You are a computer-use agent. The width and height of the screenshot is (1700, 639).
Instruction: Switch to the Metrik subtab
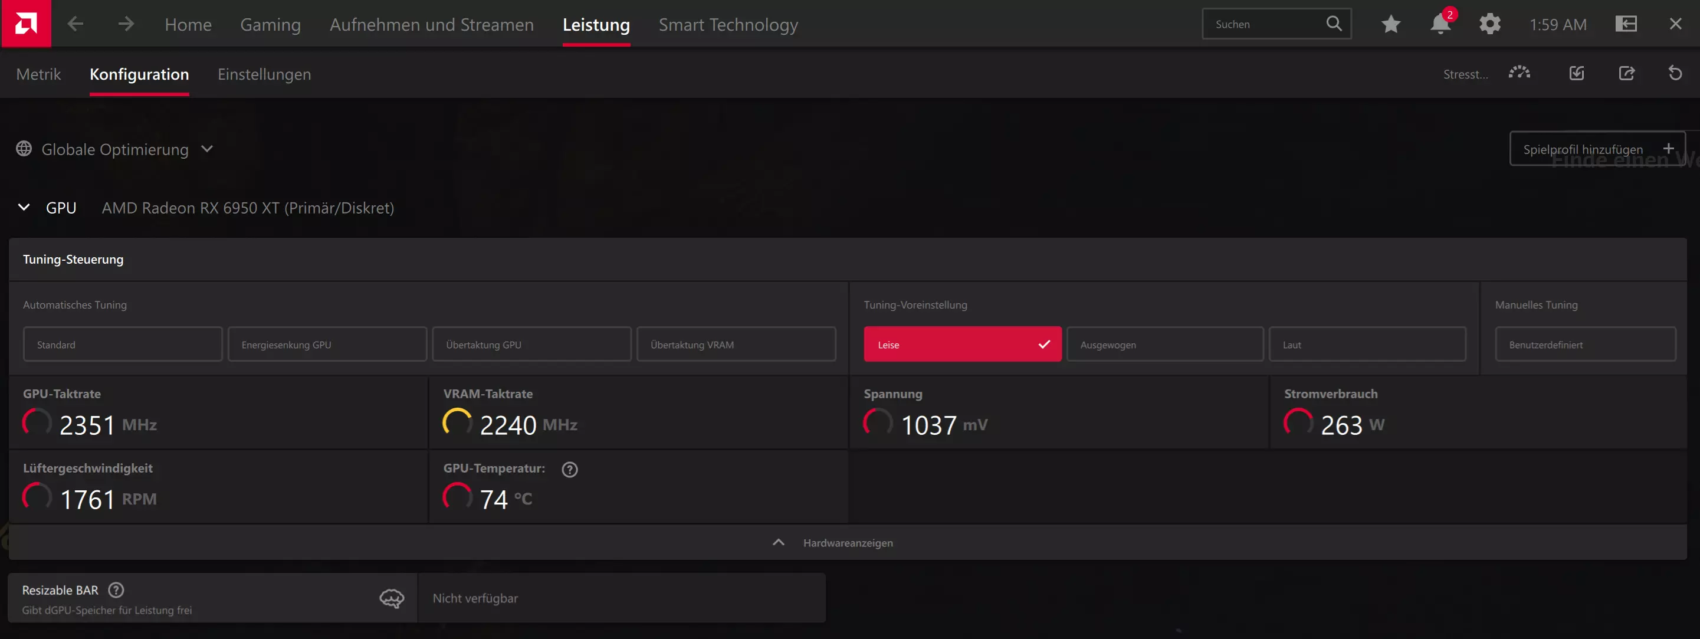point(38,74)
